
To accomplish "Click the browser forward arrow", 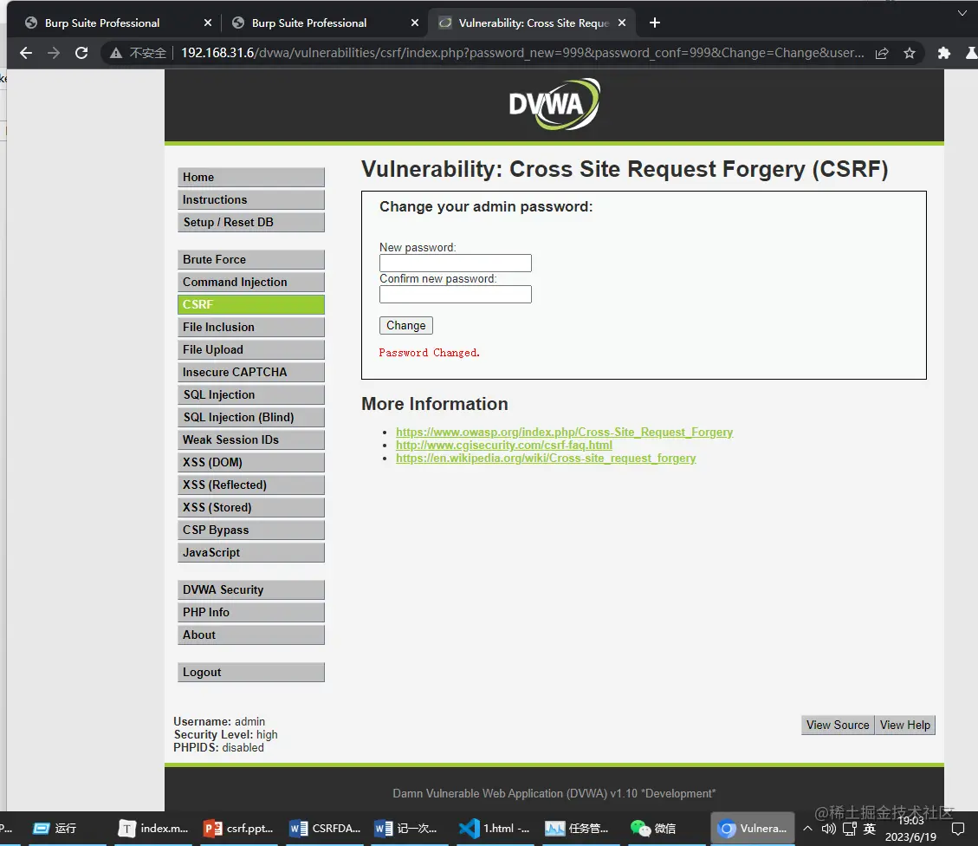I will pos(54,53).
